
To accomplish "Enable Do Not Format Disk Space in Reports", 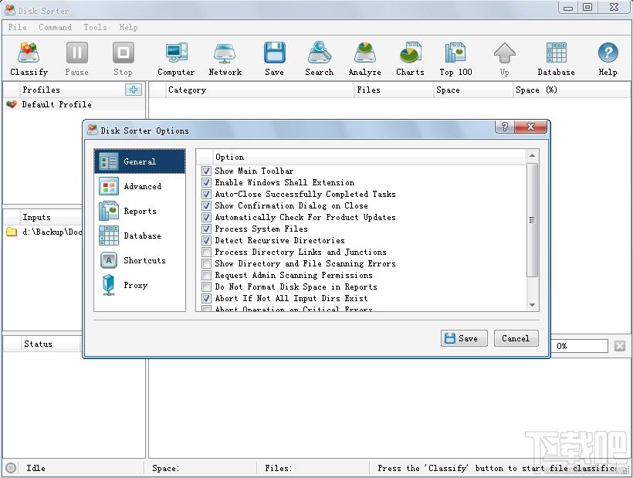I will click(206, 286).
